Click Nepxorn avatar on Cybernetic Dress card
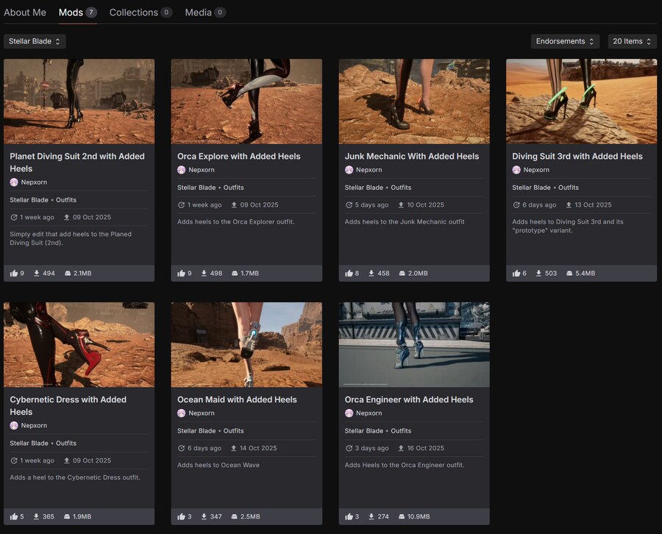 14,425
